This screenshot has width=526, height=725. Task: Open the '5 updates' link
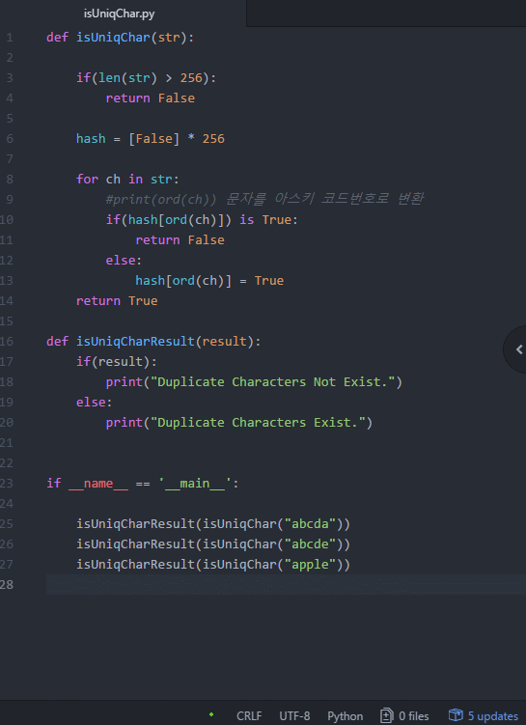tap(493, 715)
